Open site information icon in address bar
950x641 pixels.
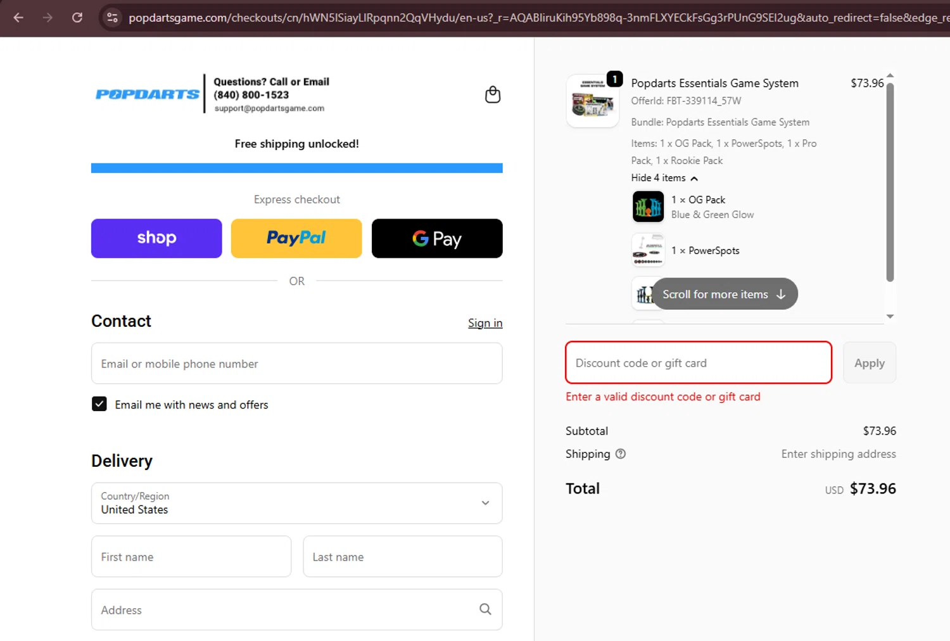click(x=113, y=18)
